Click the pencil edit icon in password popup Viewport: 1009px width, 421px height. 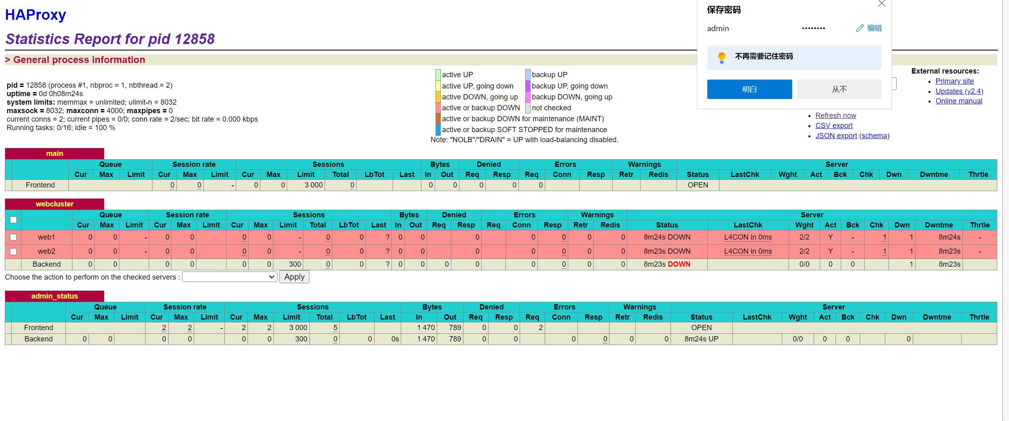point(860,28)
